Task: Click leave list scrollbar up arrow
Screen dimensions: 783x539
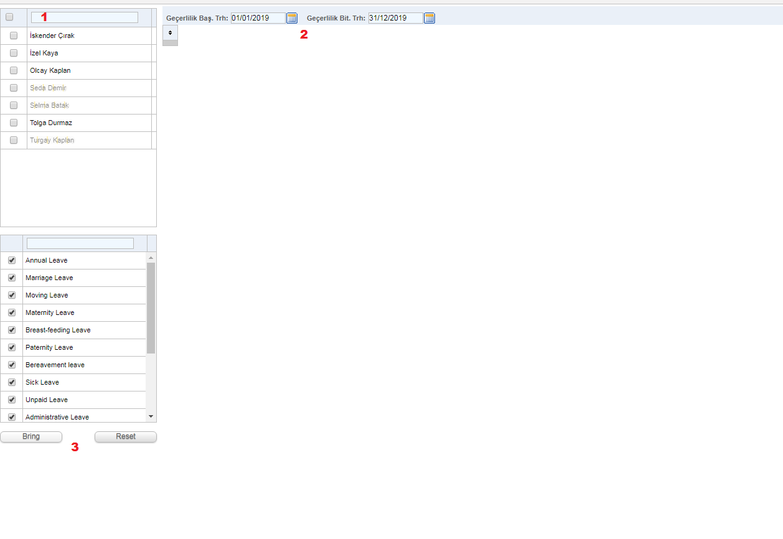Action: 151,257
